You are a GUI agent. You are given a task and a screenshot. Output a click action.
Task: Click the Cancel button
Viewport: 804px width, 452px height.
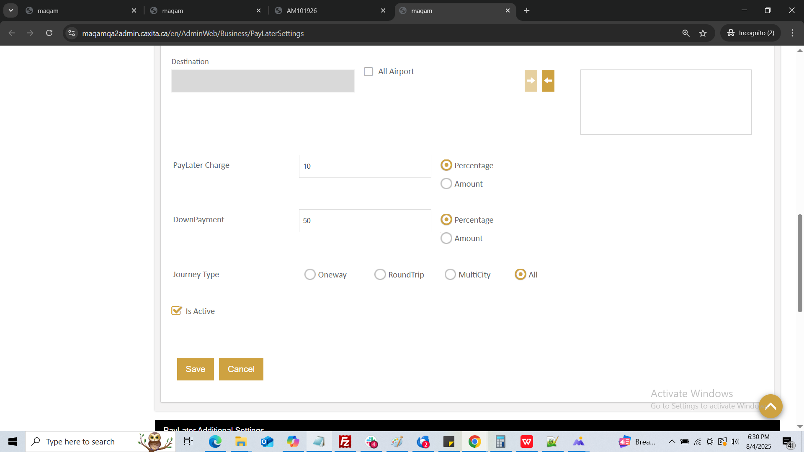tap(241, 369)
